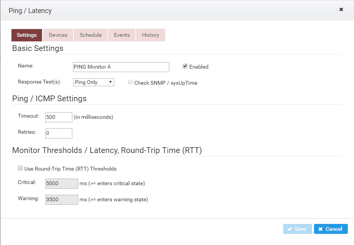Click the Name field with PING Monitor A
This screenshot has height=245, width=354.
click(x=121, y=67)
